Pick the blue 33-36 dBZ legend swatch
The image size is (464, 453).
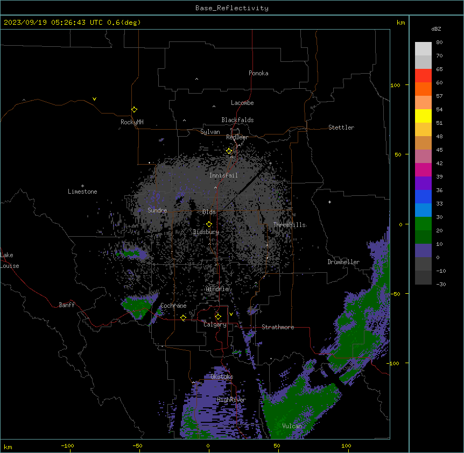(423, 197)
